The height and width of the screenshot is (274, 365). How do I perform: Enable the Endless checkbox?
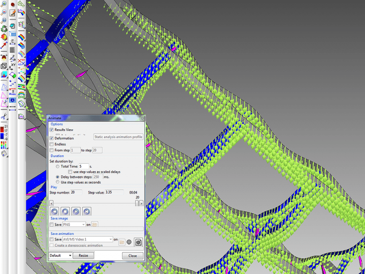point(52,144)
